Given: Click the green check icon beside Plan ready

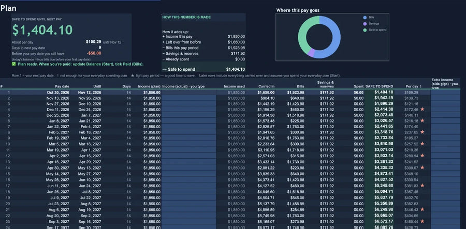Looking at the screenshot, I should click(x=13, y=64).
